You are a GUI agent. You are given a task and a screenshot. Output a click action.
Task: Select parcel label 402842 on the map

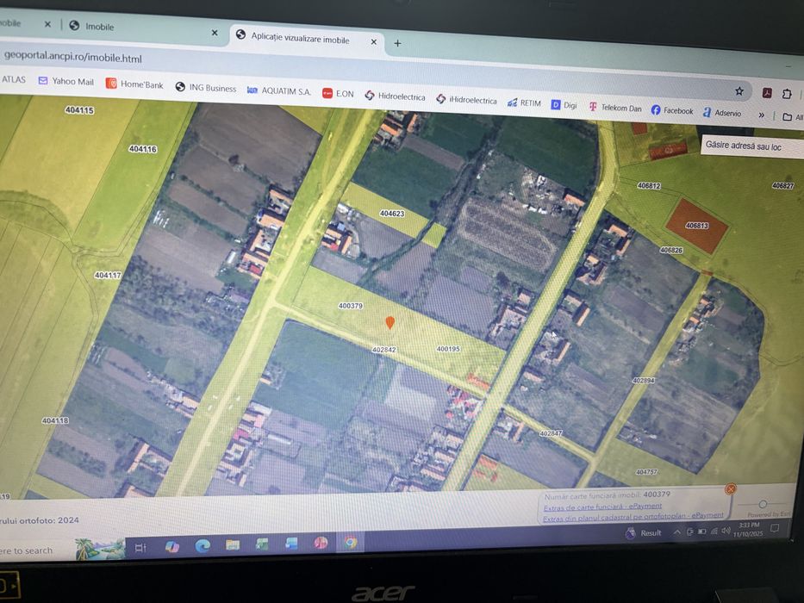[x=384, y=350]
